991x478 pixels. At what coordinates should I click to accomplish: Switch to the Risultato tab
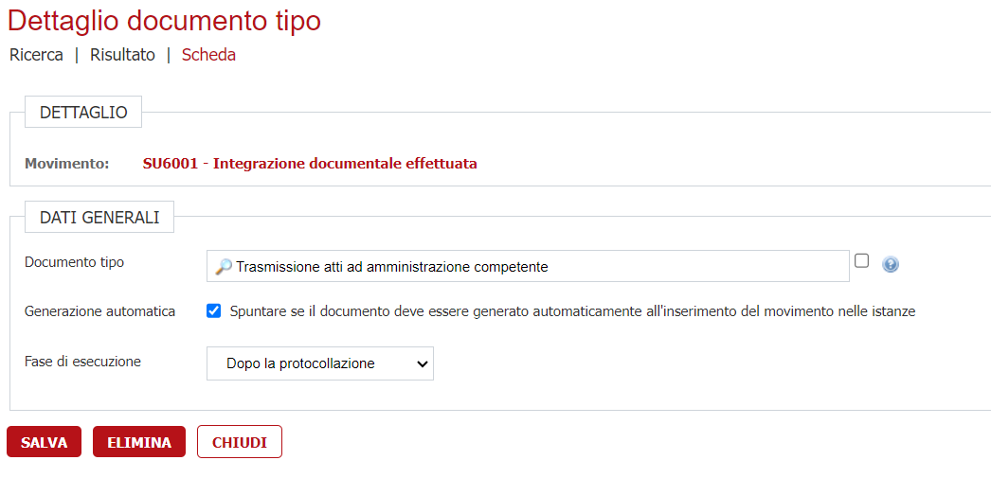[x=122, y=55]
